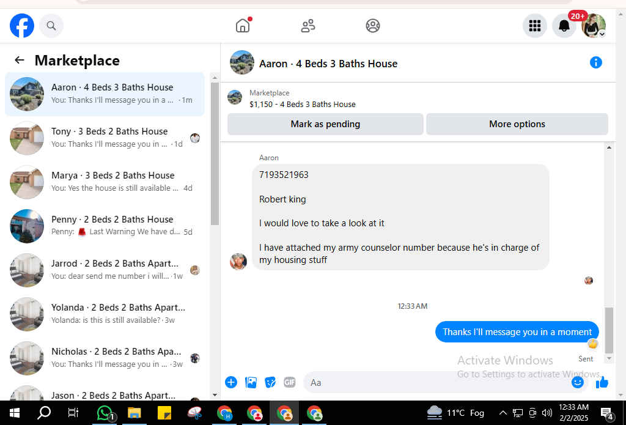Open the Facebook search magnifier
The width and height of the screenshot is (626, 425).
click(51, 26)
